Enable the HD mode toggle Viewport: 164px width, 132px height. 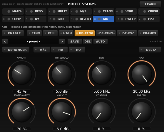pos(59,50)
